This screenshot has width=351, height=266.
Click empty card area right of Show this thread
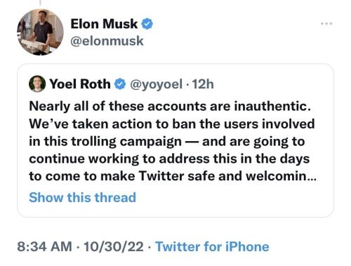point(234,197)
